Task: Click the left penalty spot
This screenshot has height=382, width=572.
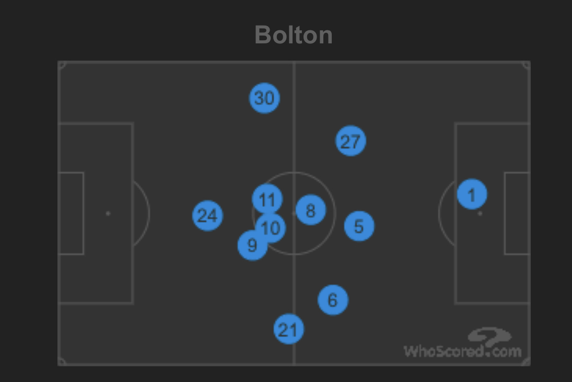Action: tap(108, 213)
